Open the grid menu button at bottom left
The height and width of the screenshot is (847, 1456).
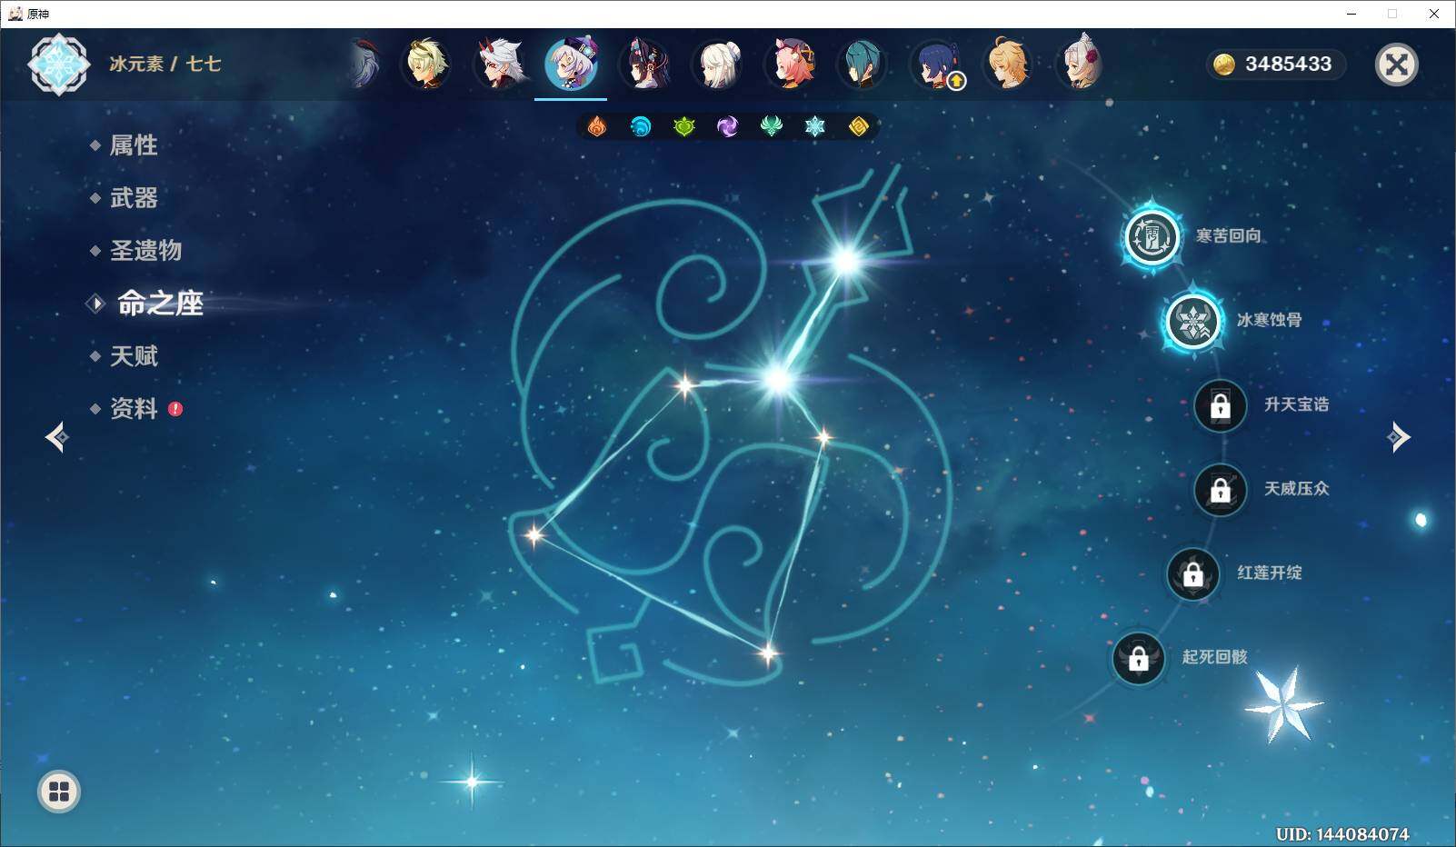(59, 792)
